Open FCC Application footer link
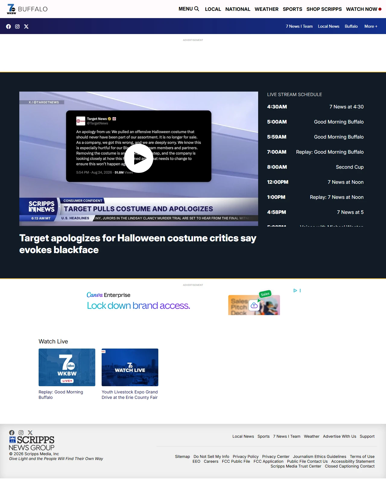Screen dimensions: 386x482 pos(268,461)
